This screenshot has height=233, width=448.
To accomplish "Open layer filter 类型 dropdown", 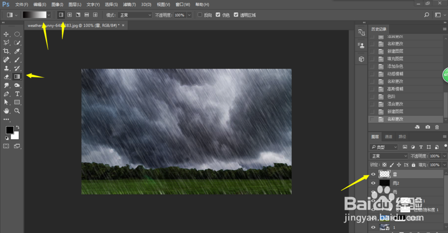I will click(384, 147).
